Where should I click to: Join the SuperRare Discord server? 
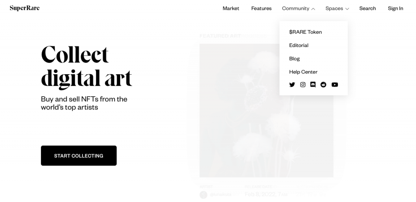pyautogui.click(x=313, y=85)
